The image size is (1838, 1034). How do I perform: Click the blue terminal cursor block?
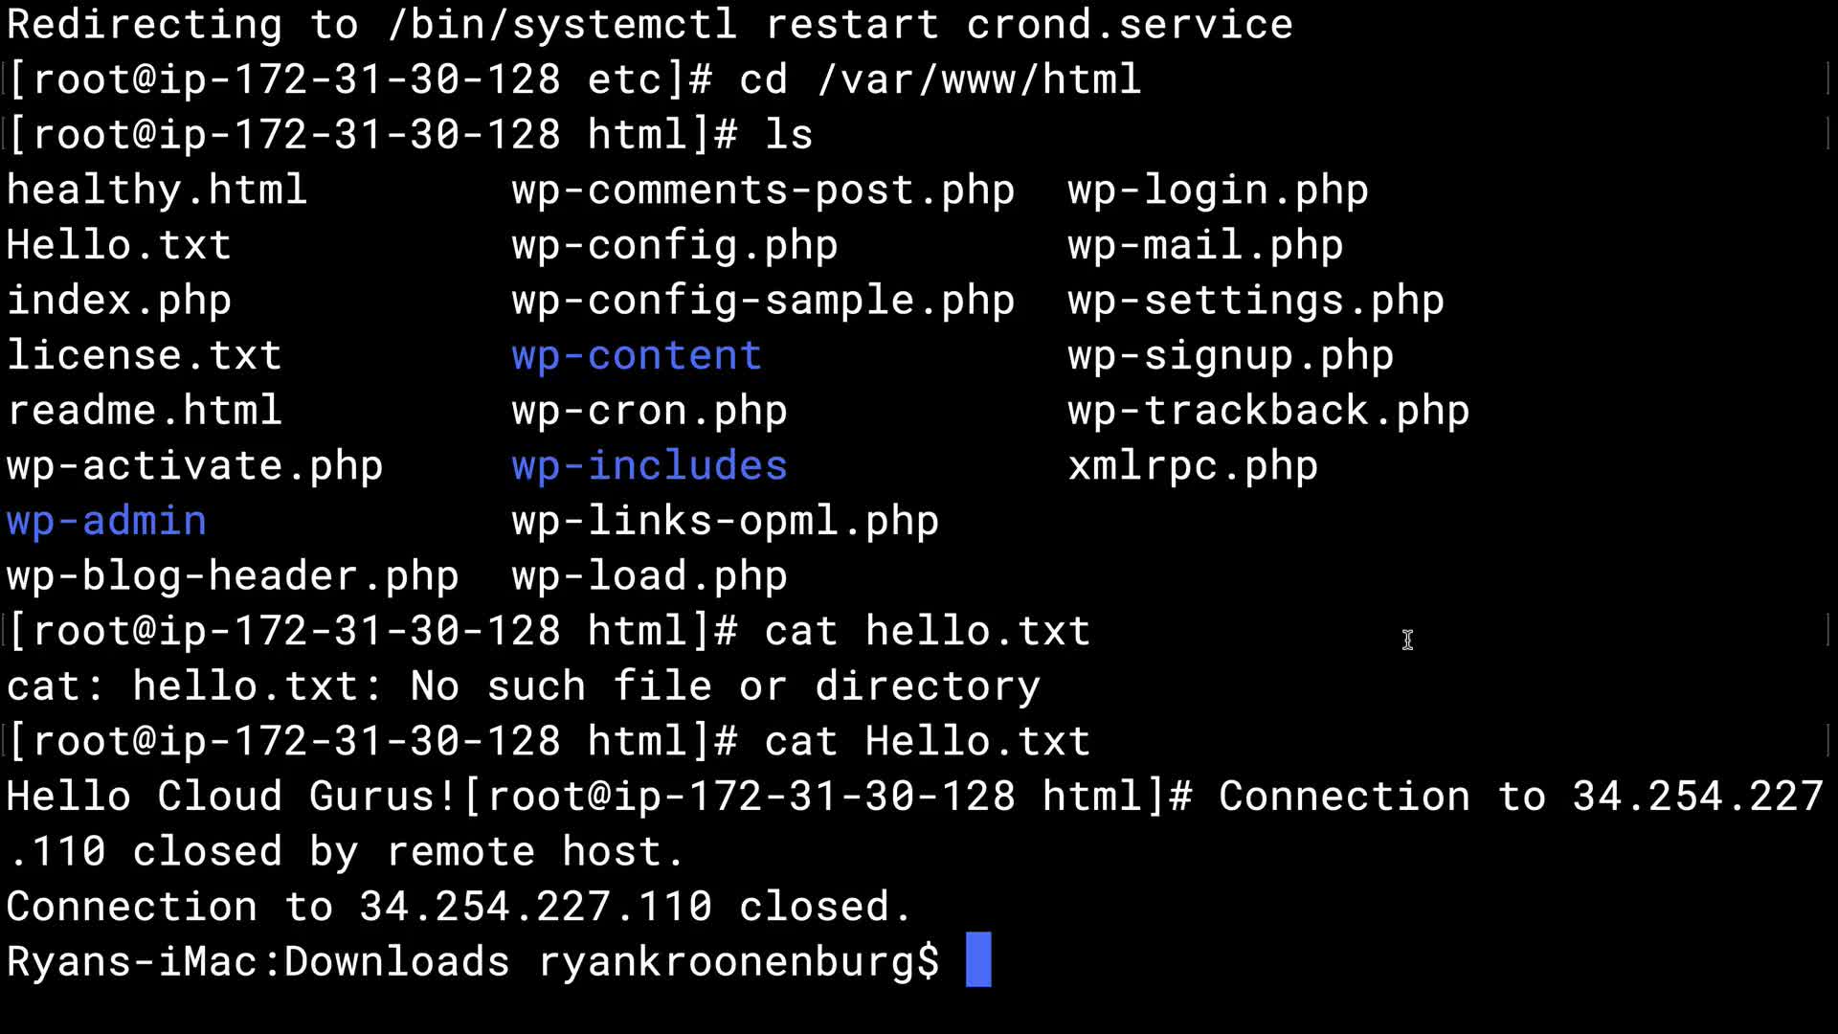click(x=977, y=959)
